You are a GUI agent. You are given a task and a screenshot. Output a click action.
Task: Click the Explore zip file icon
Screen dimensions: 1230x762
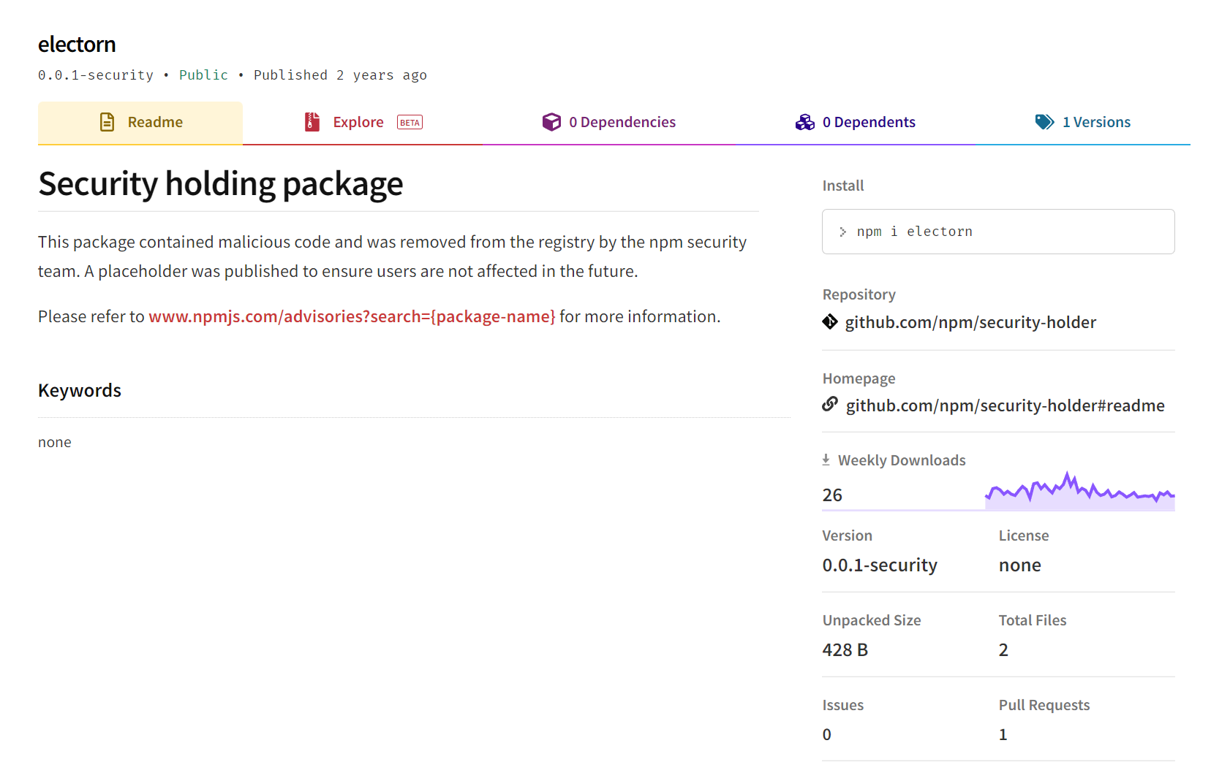pos(312,122)
